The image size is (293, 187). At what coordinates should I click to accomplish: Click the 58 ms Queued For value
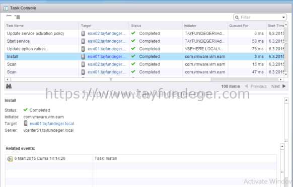pos(258,41)
